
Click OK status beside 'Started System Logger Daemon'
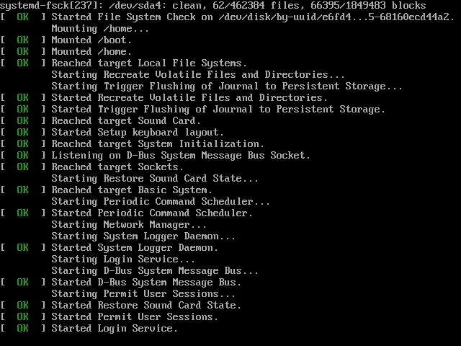[x=22, y=247]
